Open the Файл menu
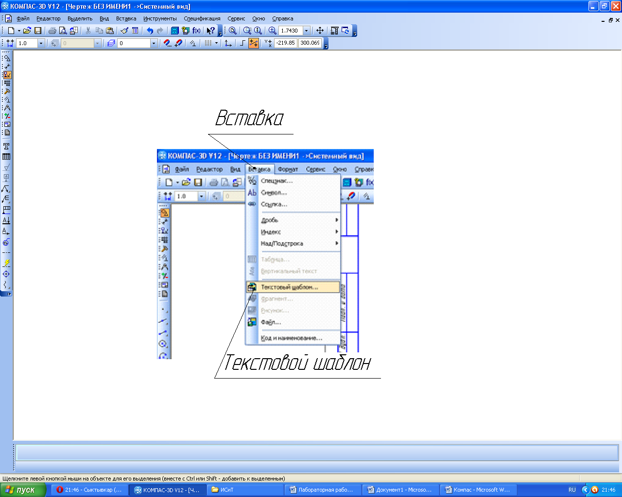The height and width of the screenshot is (497, 622). [x=23, y=18]
